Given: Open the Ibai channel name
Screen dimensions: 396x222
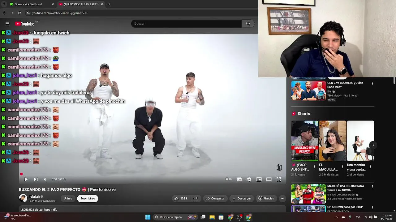Looking at the screenshot, I should (329, 92).
